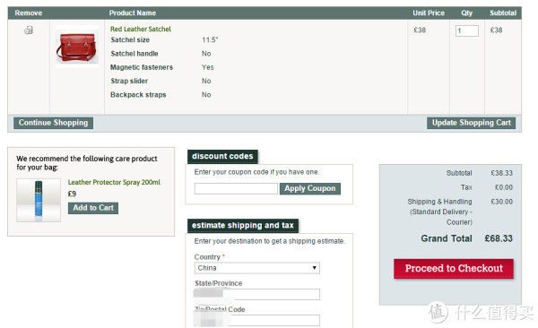The width and height of the screenshot is (538, 328).
Task: Click Apply Coupon button
Action: tap(310, 188)
